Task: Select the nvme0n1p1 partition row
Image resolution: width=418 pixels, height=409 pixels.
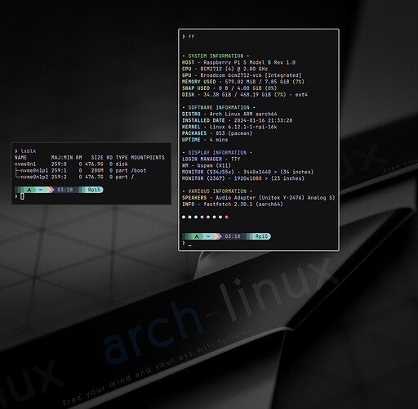Action: tap(81, 171)
